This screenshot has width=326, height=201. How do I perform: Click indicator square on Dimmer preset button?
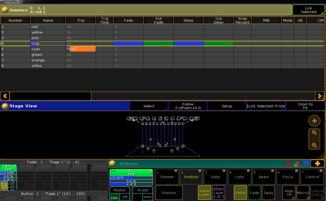[x=176, y=171]
